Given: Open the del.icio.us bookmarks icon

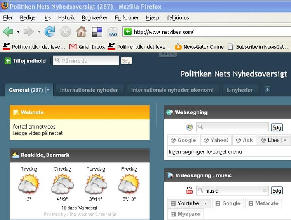Looking at the screenshot, I should 97,32.
